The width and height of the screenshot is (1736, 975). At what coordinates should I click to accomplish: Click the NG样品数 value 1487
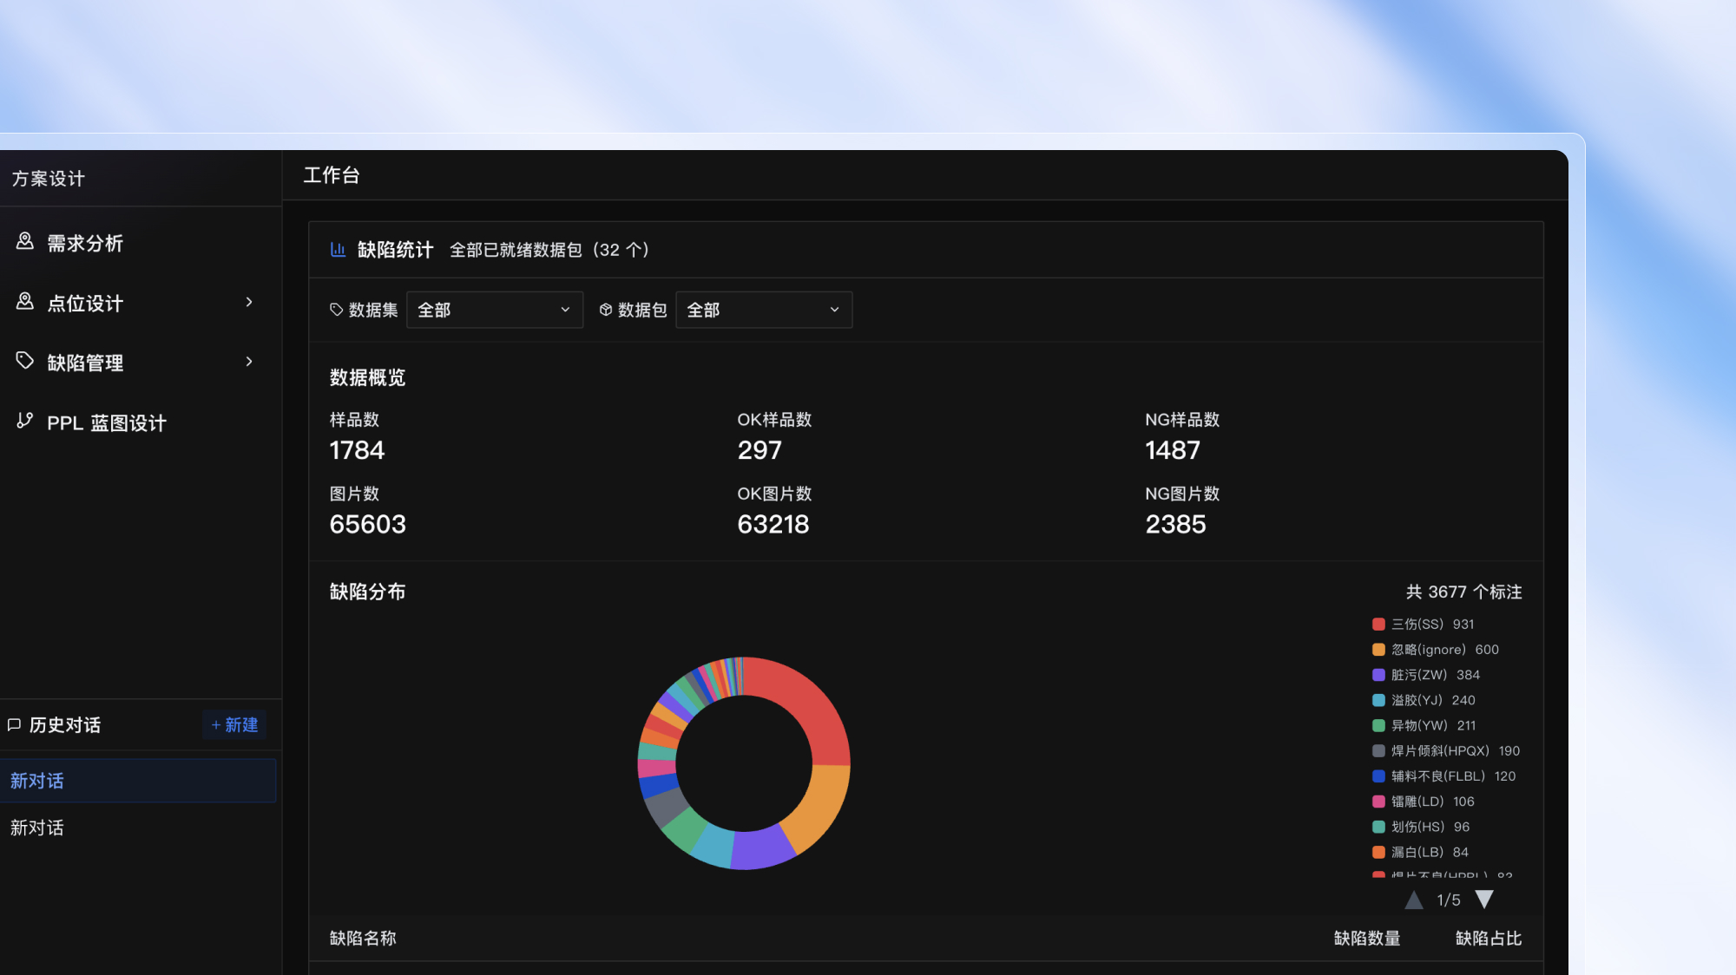coord(1173,450)
